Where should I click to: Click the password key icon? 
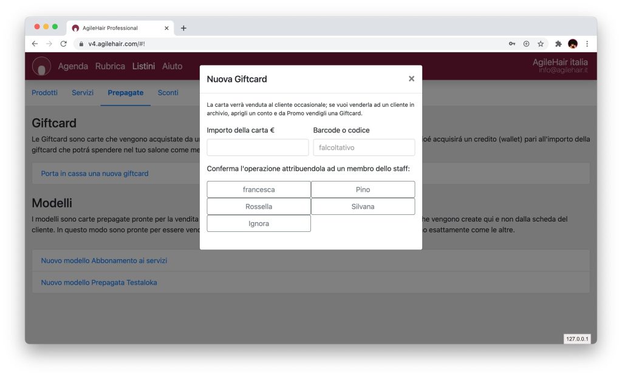[512, 44]
